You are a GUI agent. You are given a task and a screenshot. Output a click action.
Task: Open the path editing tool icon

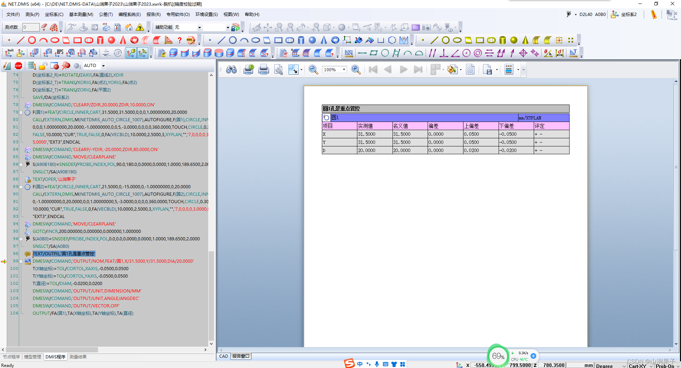(x=191, y=40)
